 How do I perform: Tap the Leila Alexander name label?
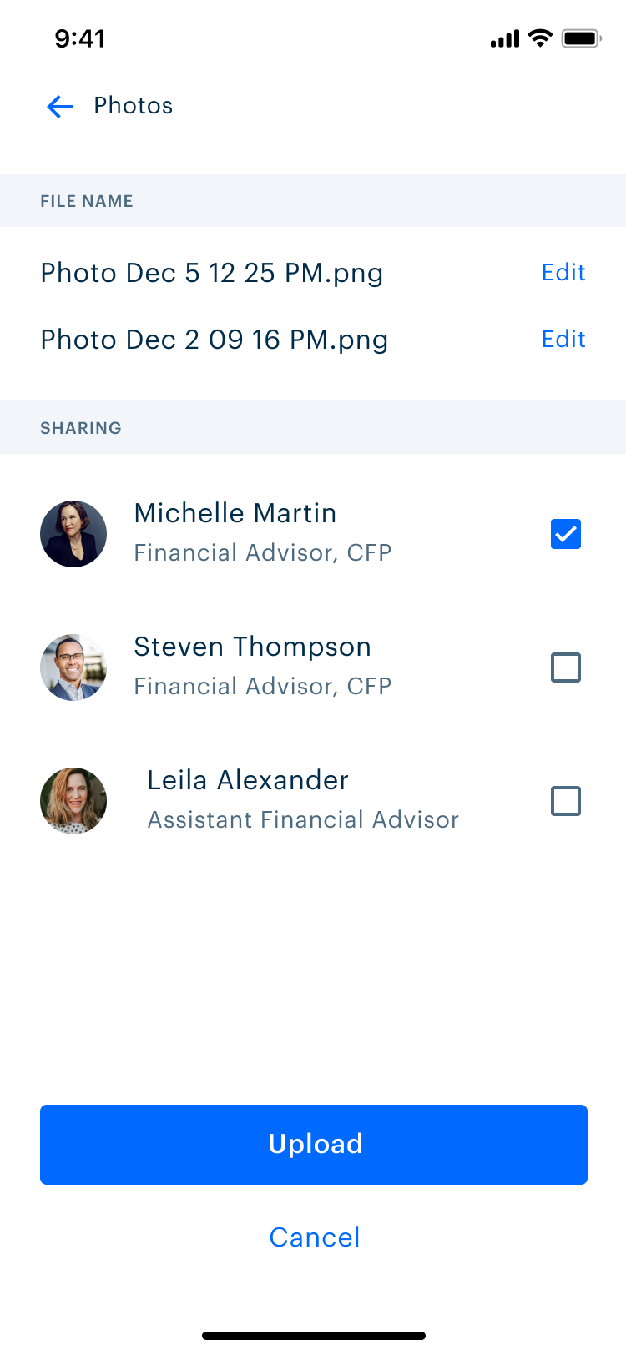coord(248,780)
